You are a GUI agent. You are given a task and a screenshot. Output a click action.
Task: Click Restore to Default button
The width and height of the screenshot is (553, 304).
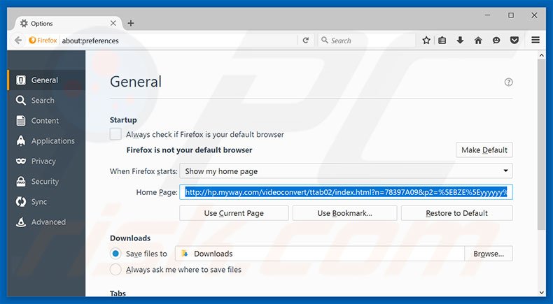coord(456,213)
